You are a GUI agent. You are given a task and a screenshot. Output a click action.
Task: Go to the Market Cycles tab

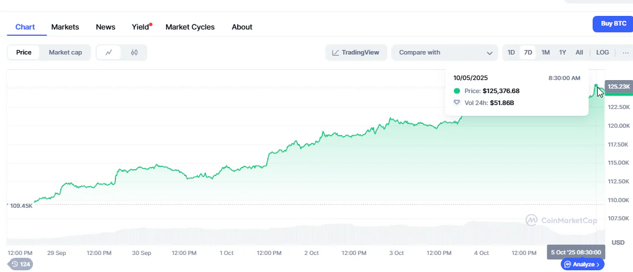click(190, 27)
